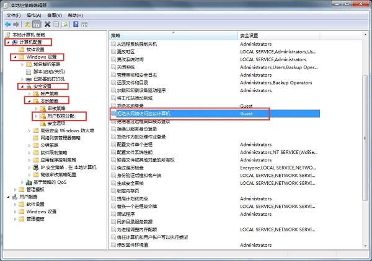Open the 操作(A) menu
This screenshot has height=261, width=372.
(x=33, y=15)
